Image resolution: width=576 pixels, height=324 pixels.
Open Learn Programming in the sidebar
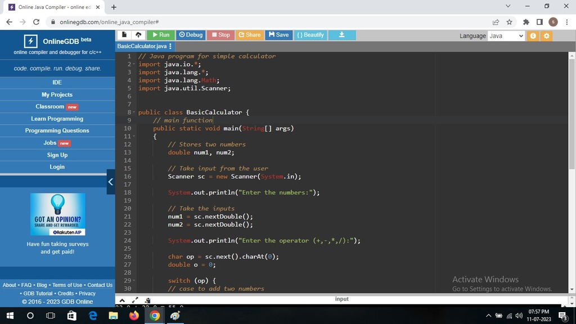tap(57, 119)
